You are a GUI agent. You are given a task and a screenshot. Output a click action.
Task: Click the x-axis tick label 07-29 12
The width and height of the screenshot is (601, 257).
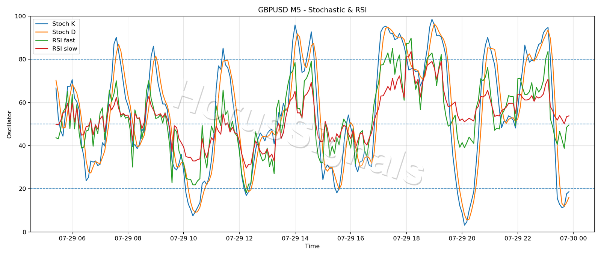tap(239, 238)
